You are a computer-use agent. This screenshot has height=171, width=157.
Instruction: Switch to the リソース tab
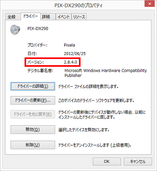click(x=79, y=17)
